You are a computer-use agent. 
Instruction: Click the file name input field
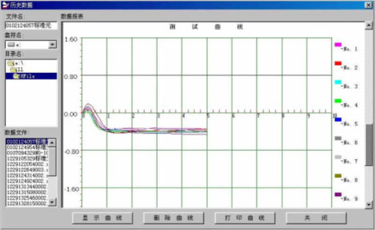tap(31, 26)
